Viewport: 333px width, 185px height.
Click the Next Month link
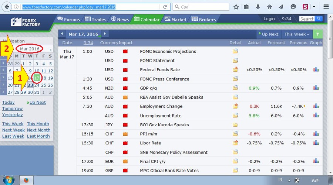tap(38, 130)
